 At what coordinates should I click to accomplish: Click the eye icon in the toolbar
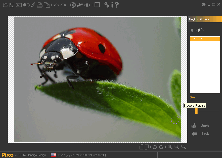[87, 5]
